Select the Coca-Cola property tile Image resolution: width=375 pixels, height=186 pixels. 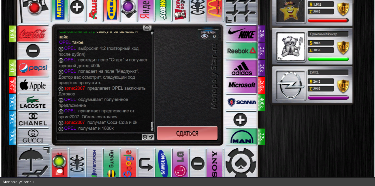(x=33, y=34)
